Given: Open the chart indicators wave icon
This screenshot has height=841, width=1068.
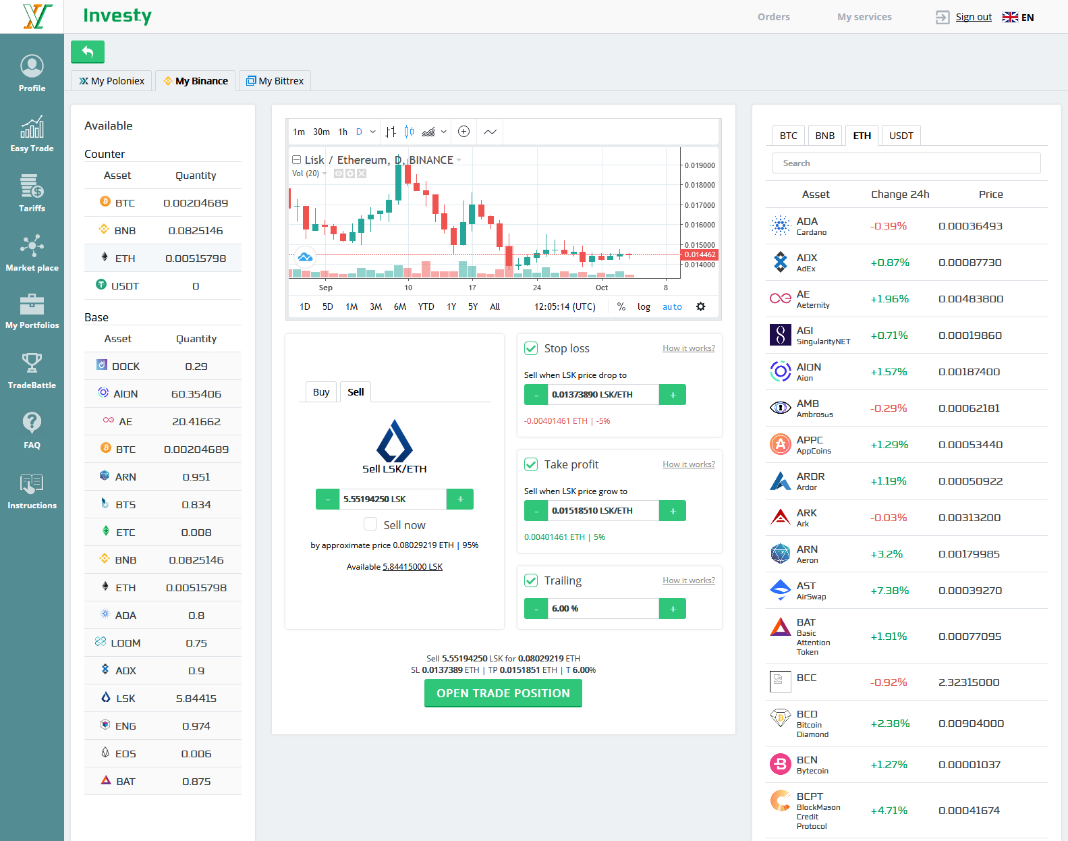Looking at the screenshot, I should click(x=490, y=132).
